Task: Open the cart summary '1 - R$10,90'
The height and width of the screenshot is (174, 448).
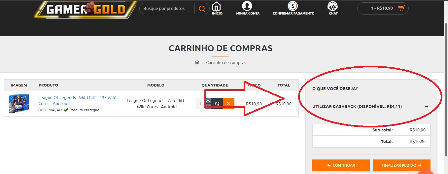Action: pyautogui.click(x=383, y=8)
